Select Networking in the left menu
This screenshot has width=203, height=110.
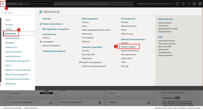[10, 34]
